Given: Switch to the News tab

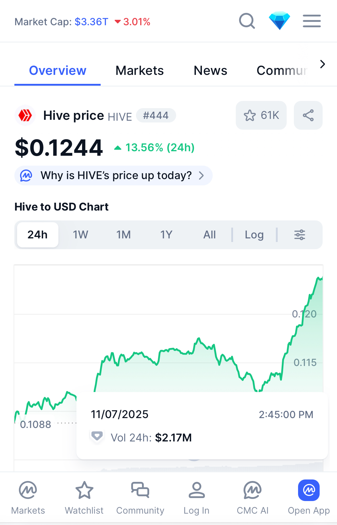Looking at the screenshot, I should pos(210,71).
